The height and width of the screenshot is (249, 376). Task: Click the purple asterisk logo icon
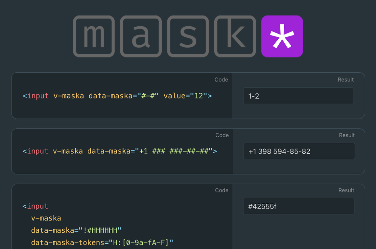coord(282,36)
